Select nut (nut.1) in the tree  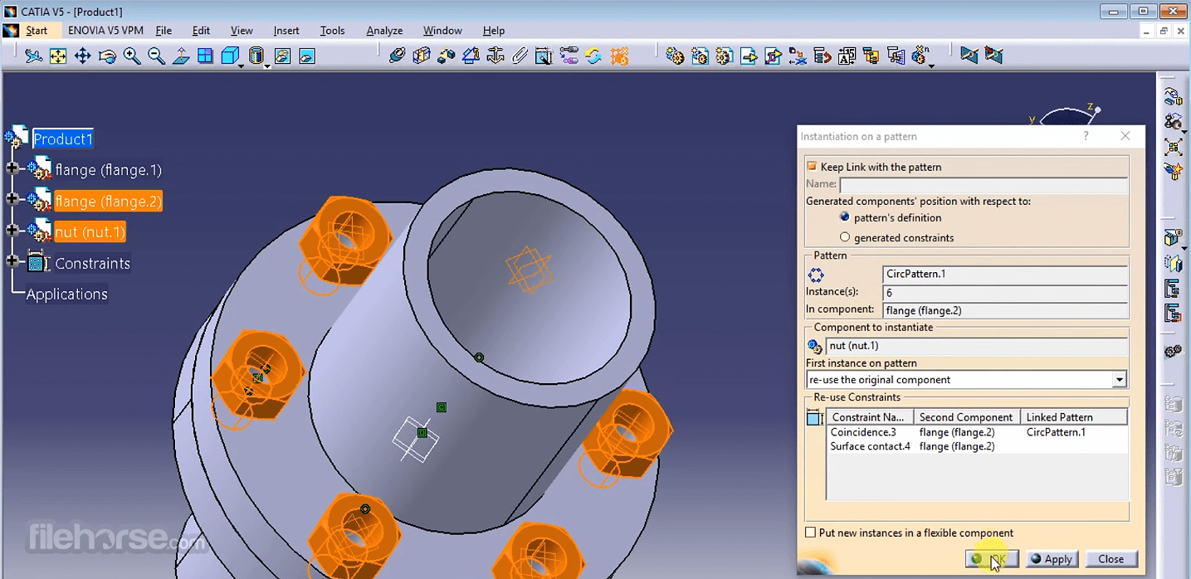[x=90, y=232]
